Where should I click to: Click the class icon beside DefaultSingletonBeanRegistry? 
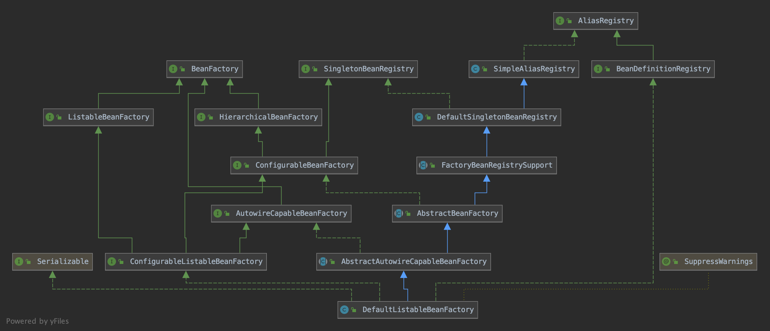(419, 117)
